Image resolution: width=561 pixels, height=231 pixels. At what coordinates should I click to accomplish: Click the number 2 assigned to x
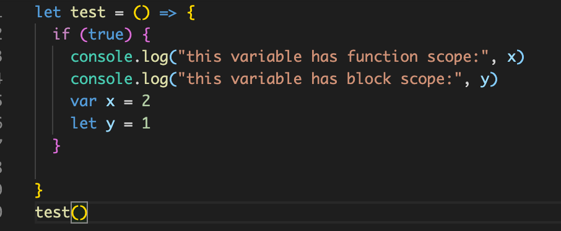pyautogui.click(x=146, y=101)
